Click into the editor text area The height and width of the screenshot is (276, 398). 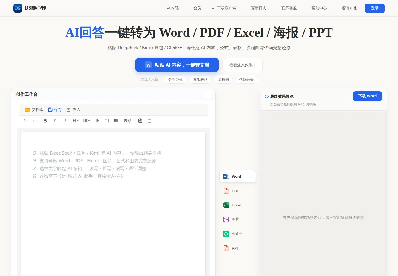[x=113, y=204]
